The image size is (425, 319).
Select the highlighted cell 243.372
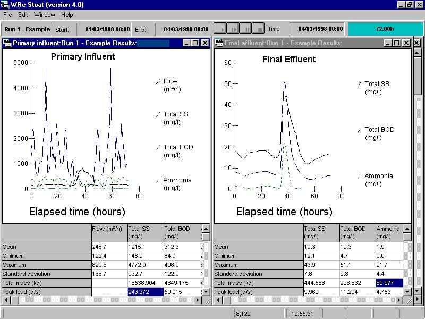(x=146, y=292)
